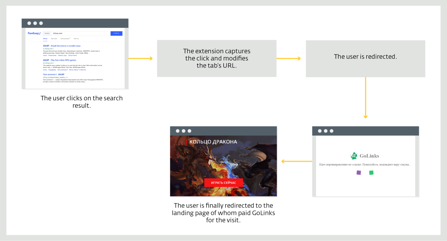Click the GoLinks green splash logo
The width and height of the screenshot is (447, 241).
353,156
